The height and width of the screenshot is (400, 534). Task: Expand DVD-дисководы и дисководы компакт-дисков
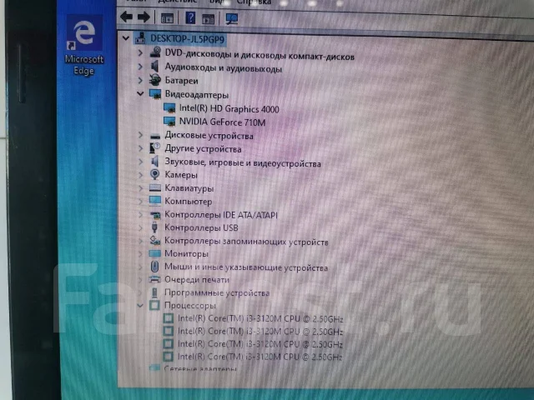tap(140, 52)
